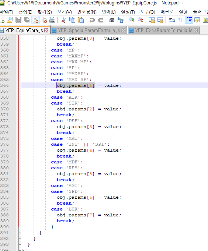Viewport: 208px width, 251px height.
Task: Toggle Word Wrap toolbar button
Action: click(172, 20)
